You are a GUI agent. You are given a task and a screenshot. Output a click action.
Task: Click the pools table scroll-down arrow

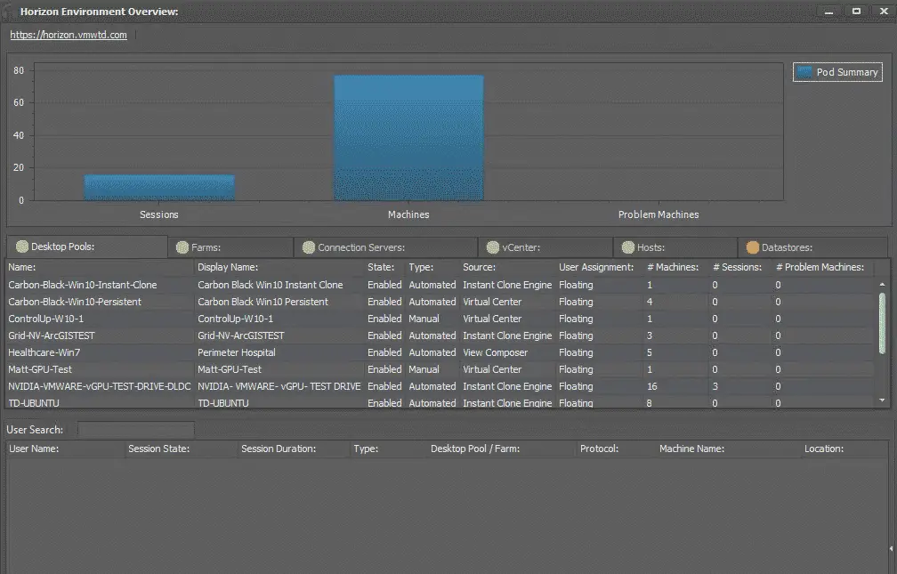tap(882, 400)
